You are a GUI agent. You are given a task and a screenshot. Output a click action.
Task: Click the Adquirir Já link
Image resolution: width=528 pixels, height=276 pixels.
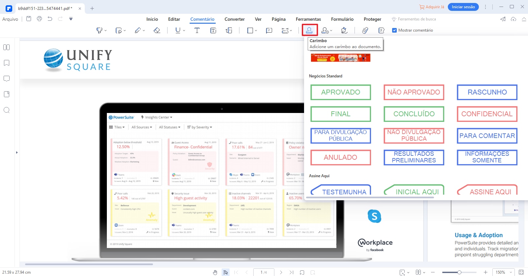(432, 7)
